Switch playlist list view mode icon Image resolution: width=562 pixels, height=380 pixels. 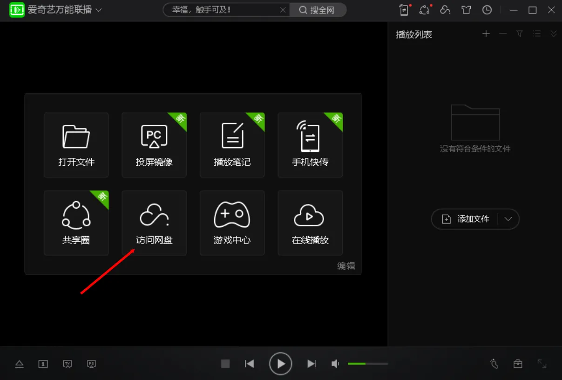pyautogui.click(x=537, y=34)
